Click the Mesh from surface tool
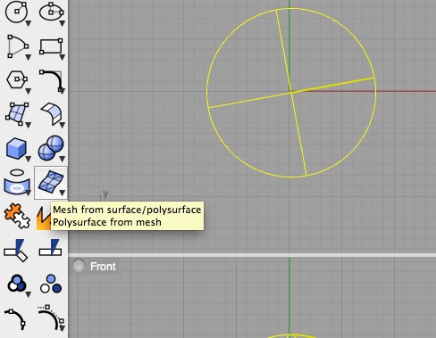This screenshot has height=338, width=436. tap(51, 183)
